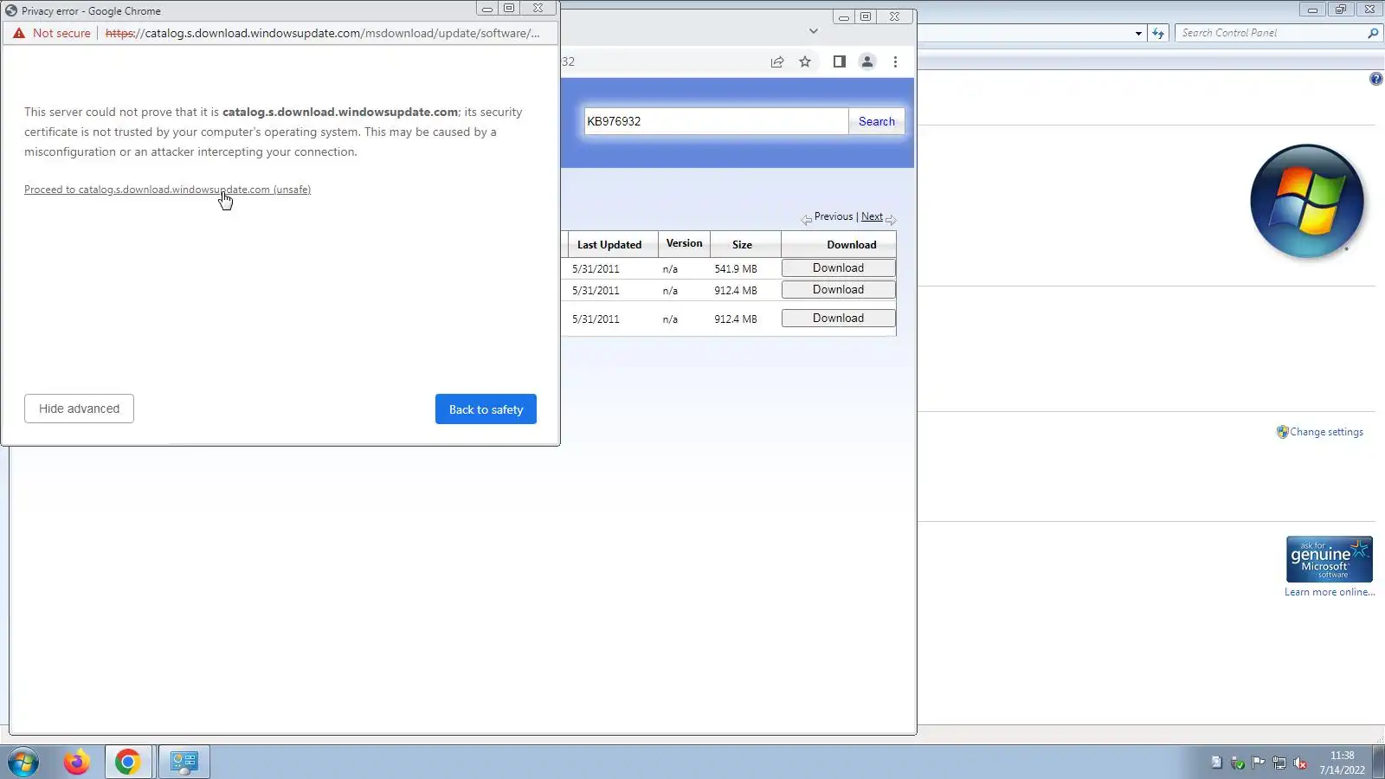Click Search button in Update Catalog
1385x779 pixels.
pyautogui.click(x=876, y=121)
